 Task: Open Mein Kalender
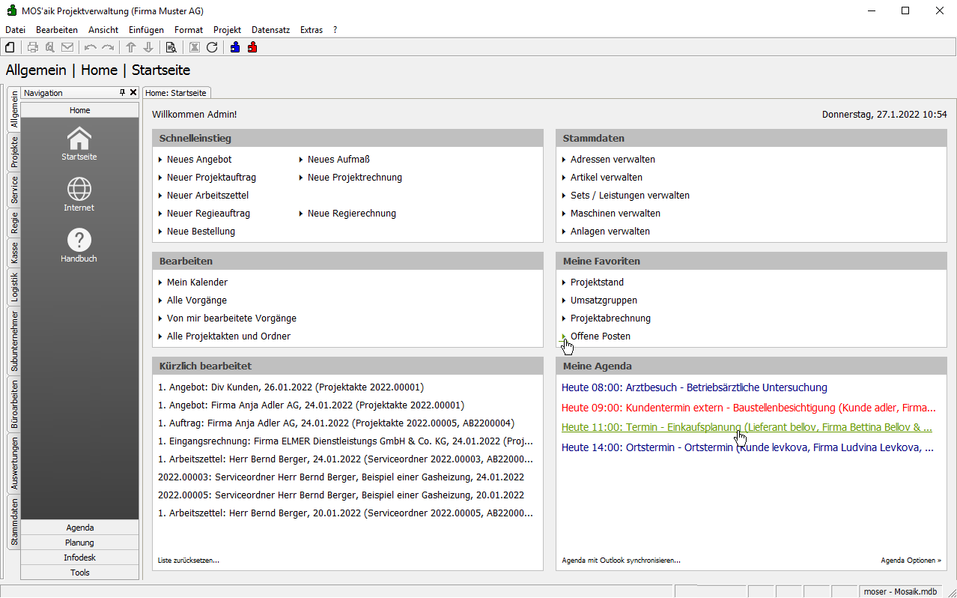point(197,283)
